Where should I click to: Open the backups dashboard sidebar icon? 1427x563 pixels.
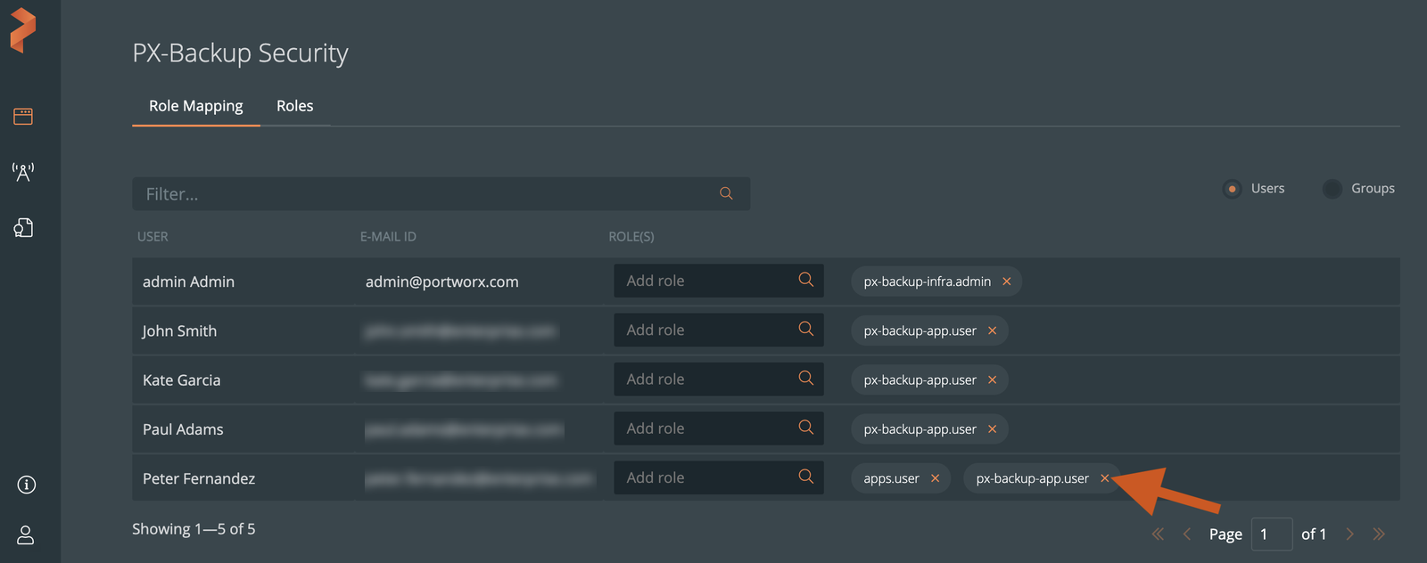click(23, 117)
